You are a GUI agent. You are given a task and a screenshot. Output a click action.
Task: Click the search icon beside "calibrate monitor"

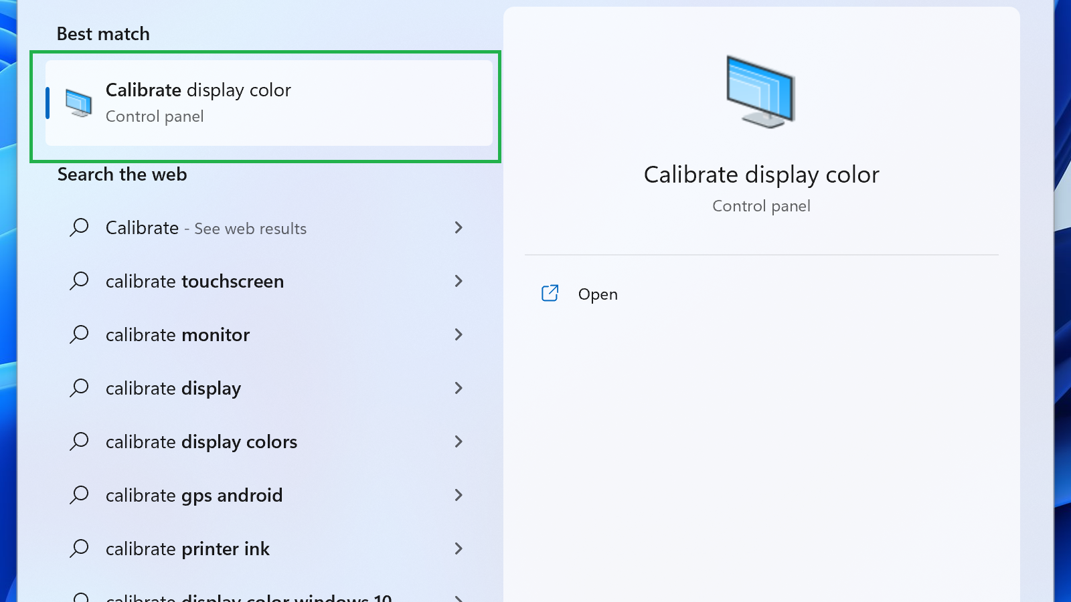(79, 334)
